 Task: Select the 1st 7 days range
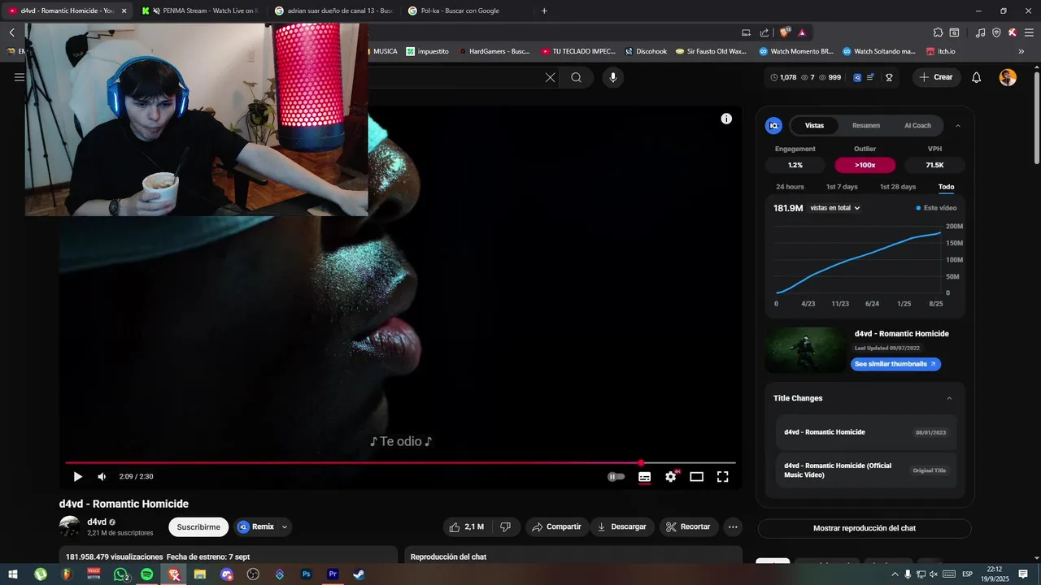pos(842,187)
